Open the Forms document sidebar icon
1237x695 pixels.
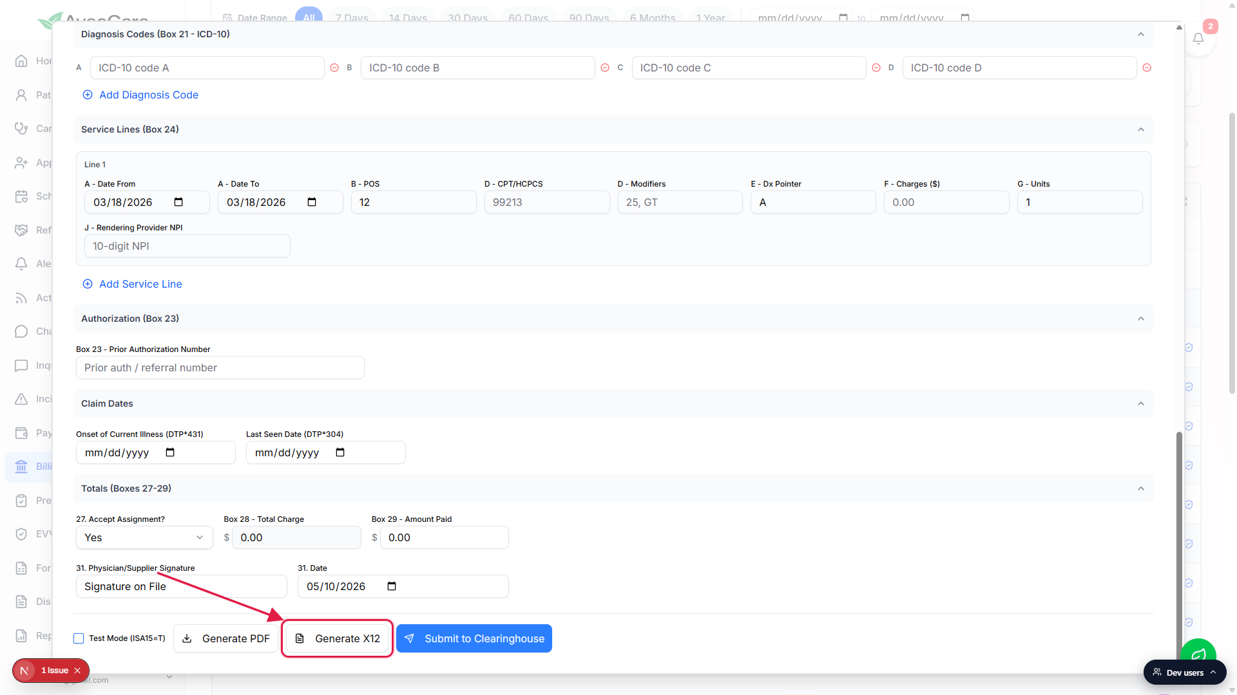click(x=21, y=568)
